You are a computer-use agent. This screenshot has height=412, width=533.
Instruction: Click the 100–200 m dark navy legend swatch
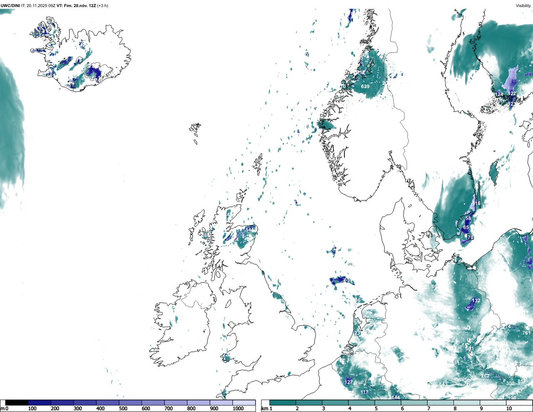[40, 402]
